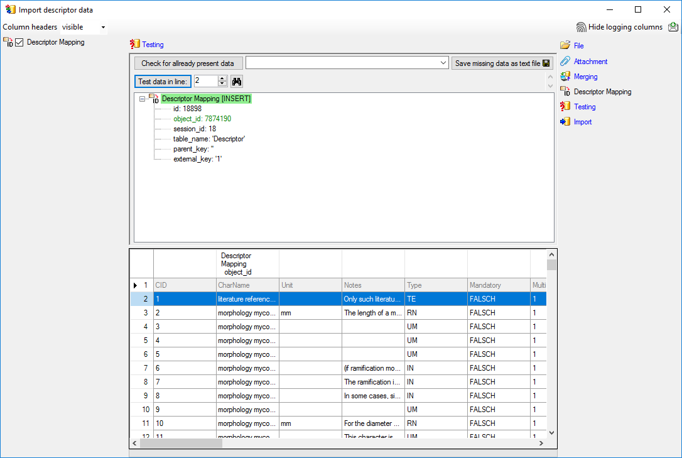Viewport: 682px width, 458px height.
Task: Click the Testing step icon in sidebar
Action: click(x=565, y=107)
